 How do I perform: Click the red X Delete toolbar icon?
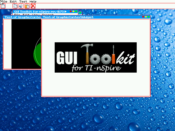click(33, 6)
